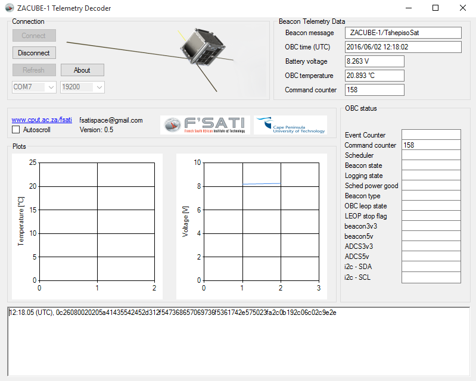
Task: Click the Beacon message field
Action: pos(403,33)
